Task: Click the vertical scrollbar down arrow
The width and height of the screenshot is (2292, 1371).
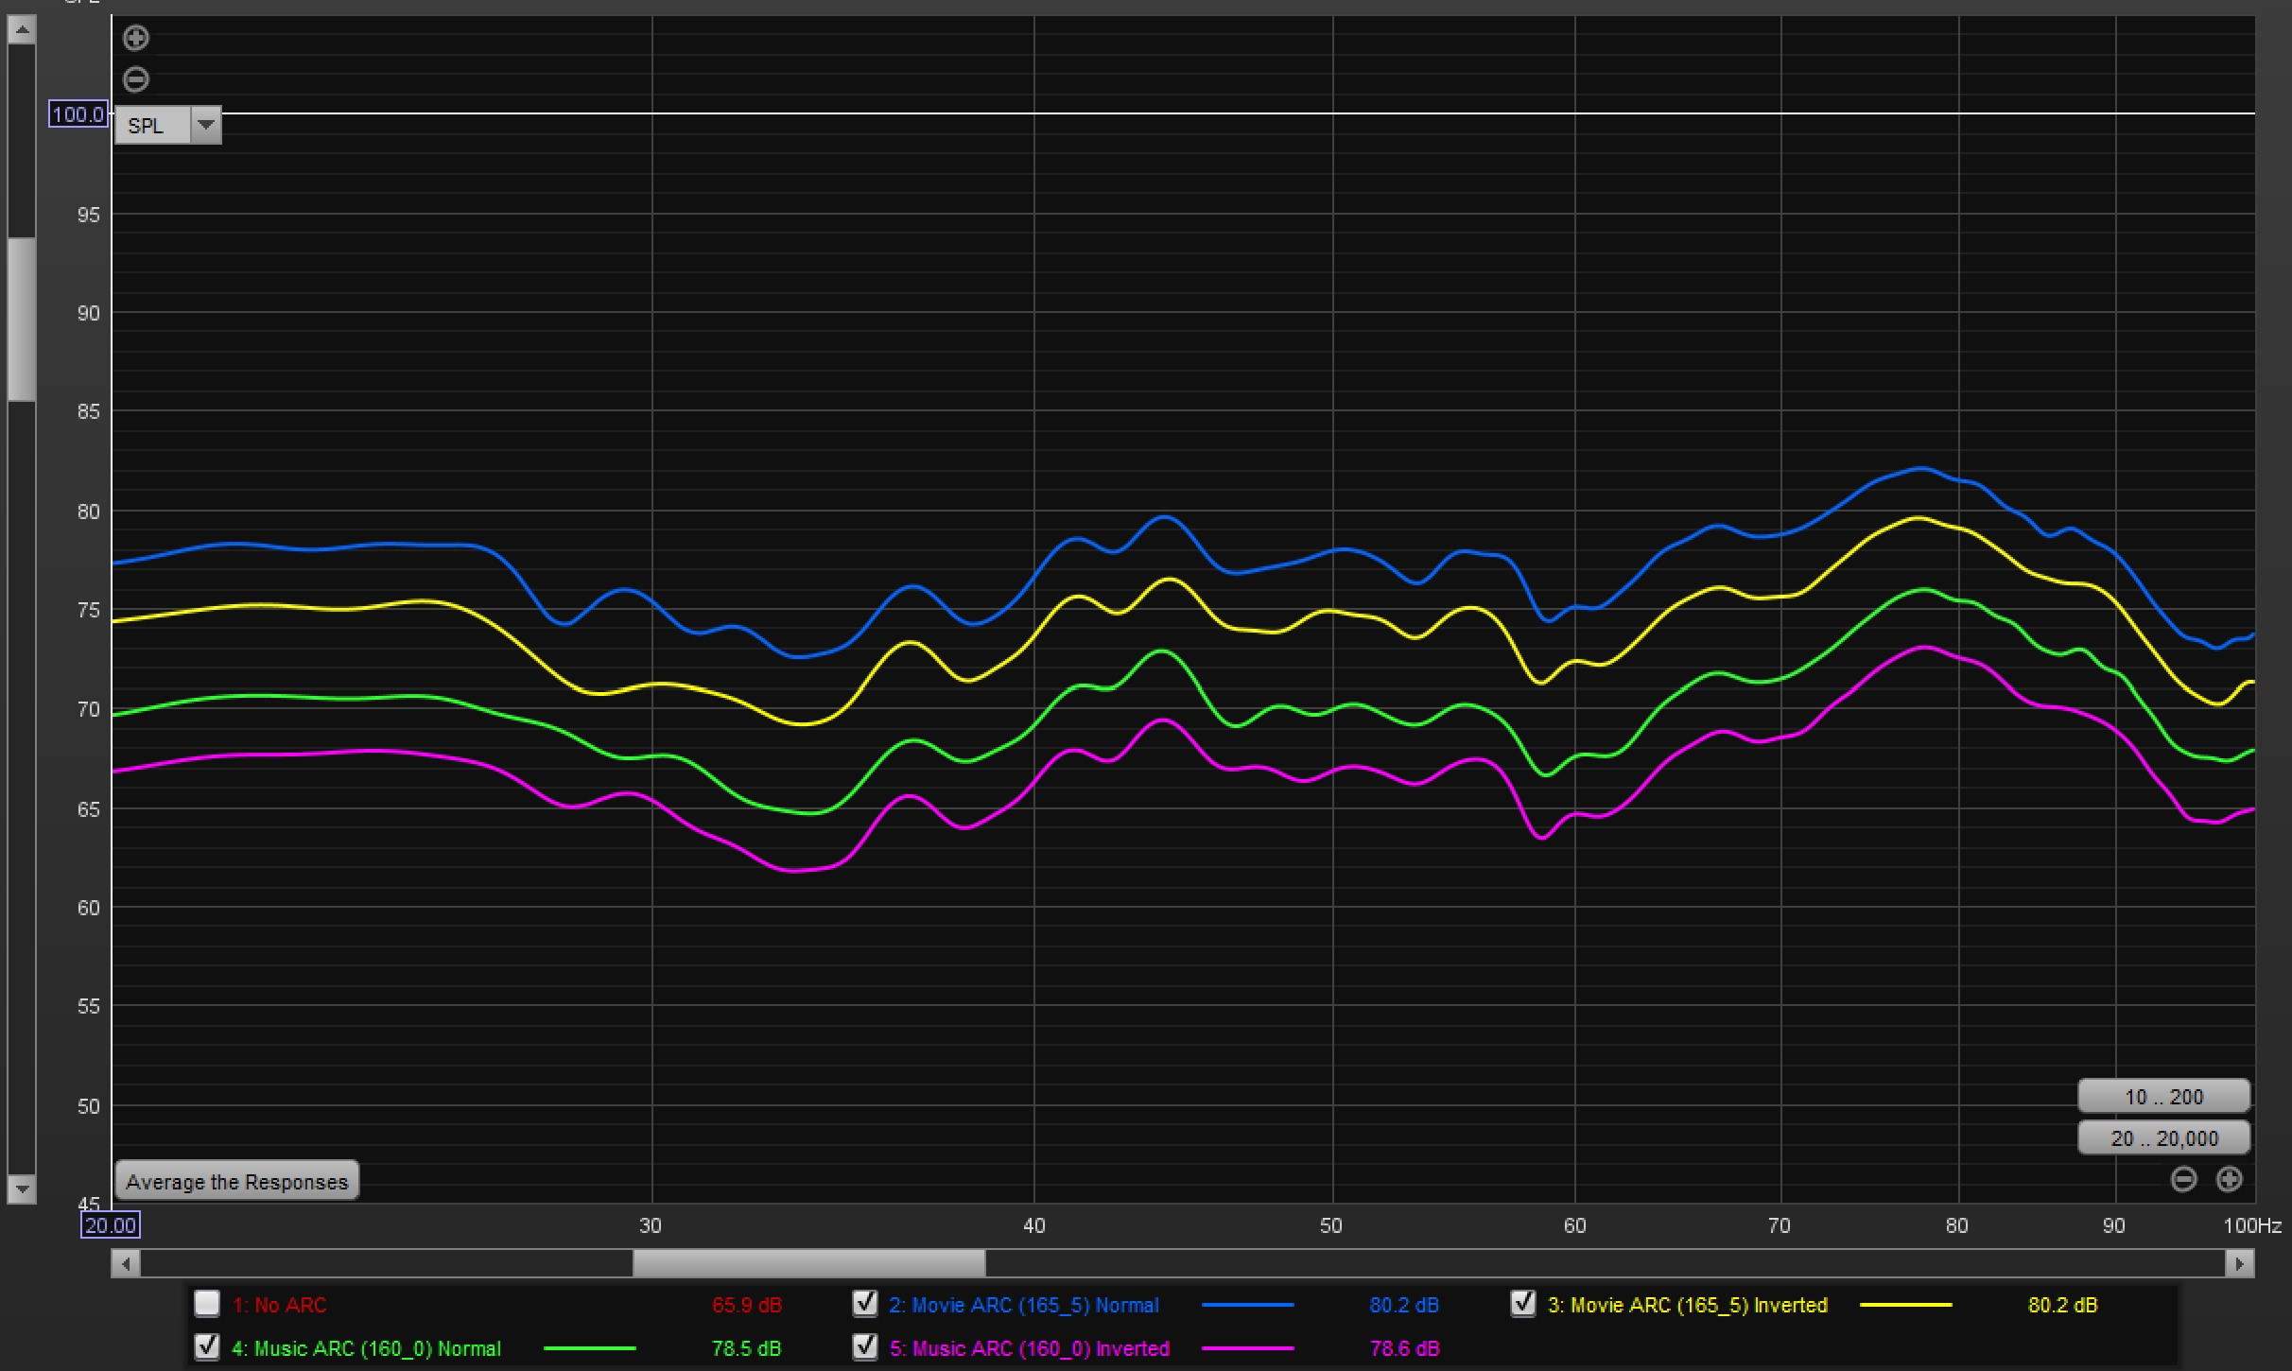Action: (x=22, y=1189)
